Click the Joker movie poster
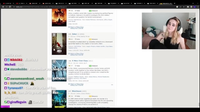Viewport: 200px width, 112px height. click(x=59, y=44)
